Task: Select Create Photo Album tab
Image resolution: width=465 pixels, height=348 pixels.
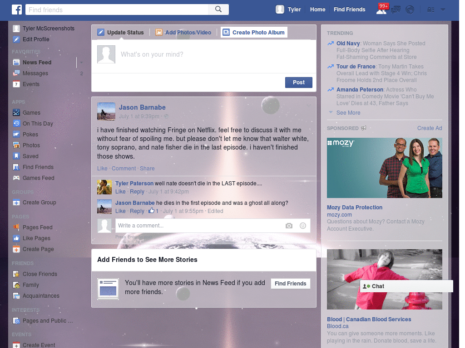Action: [254, 32]
